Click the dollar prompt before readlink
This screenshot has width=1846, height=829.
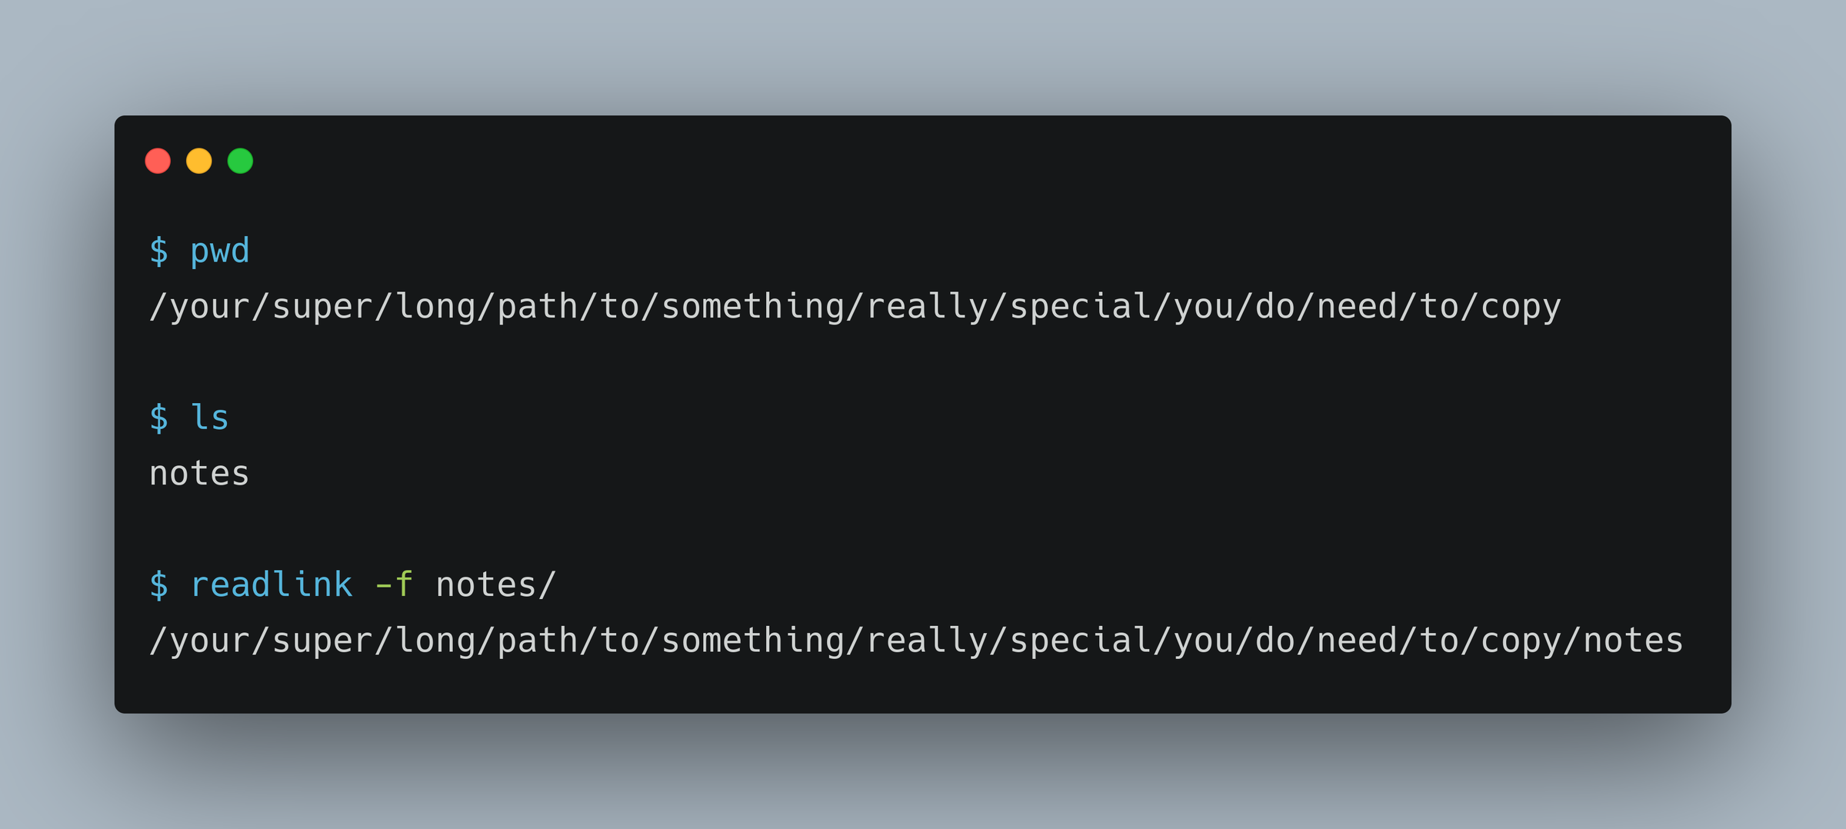click(159, 584)
